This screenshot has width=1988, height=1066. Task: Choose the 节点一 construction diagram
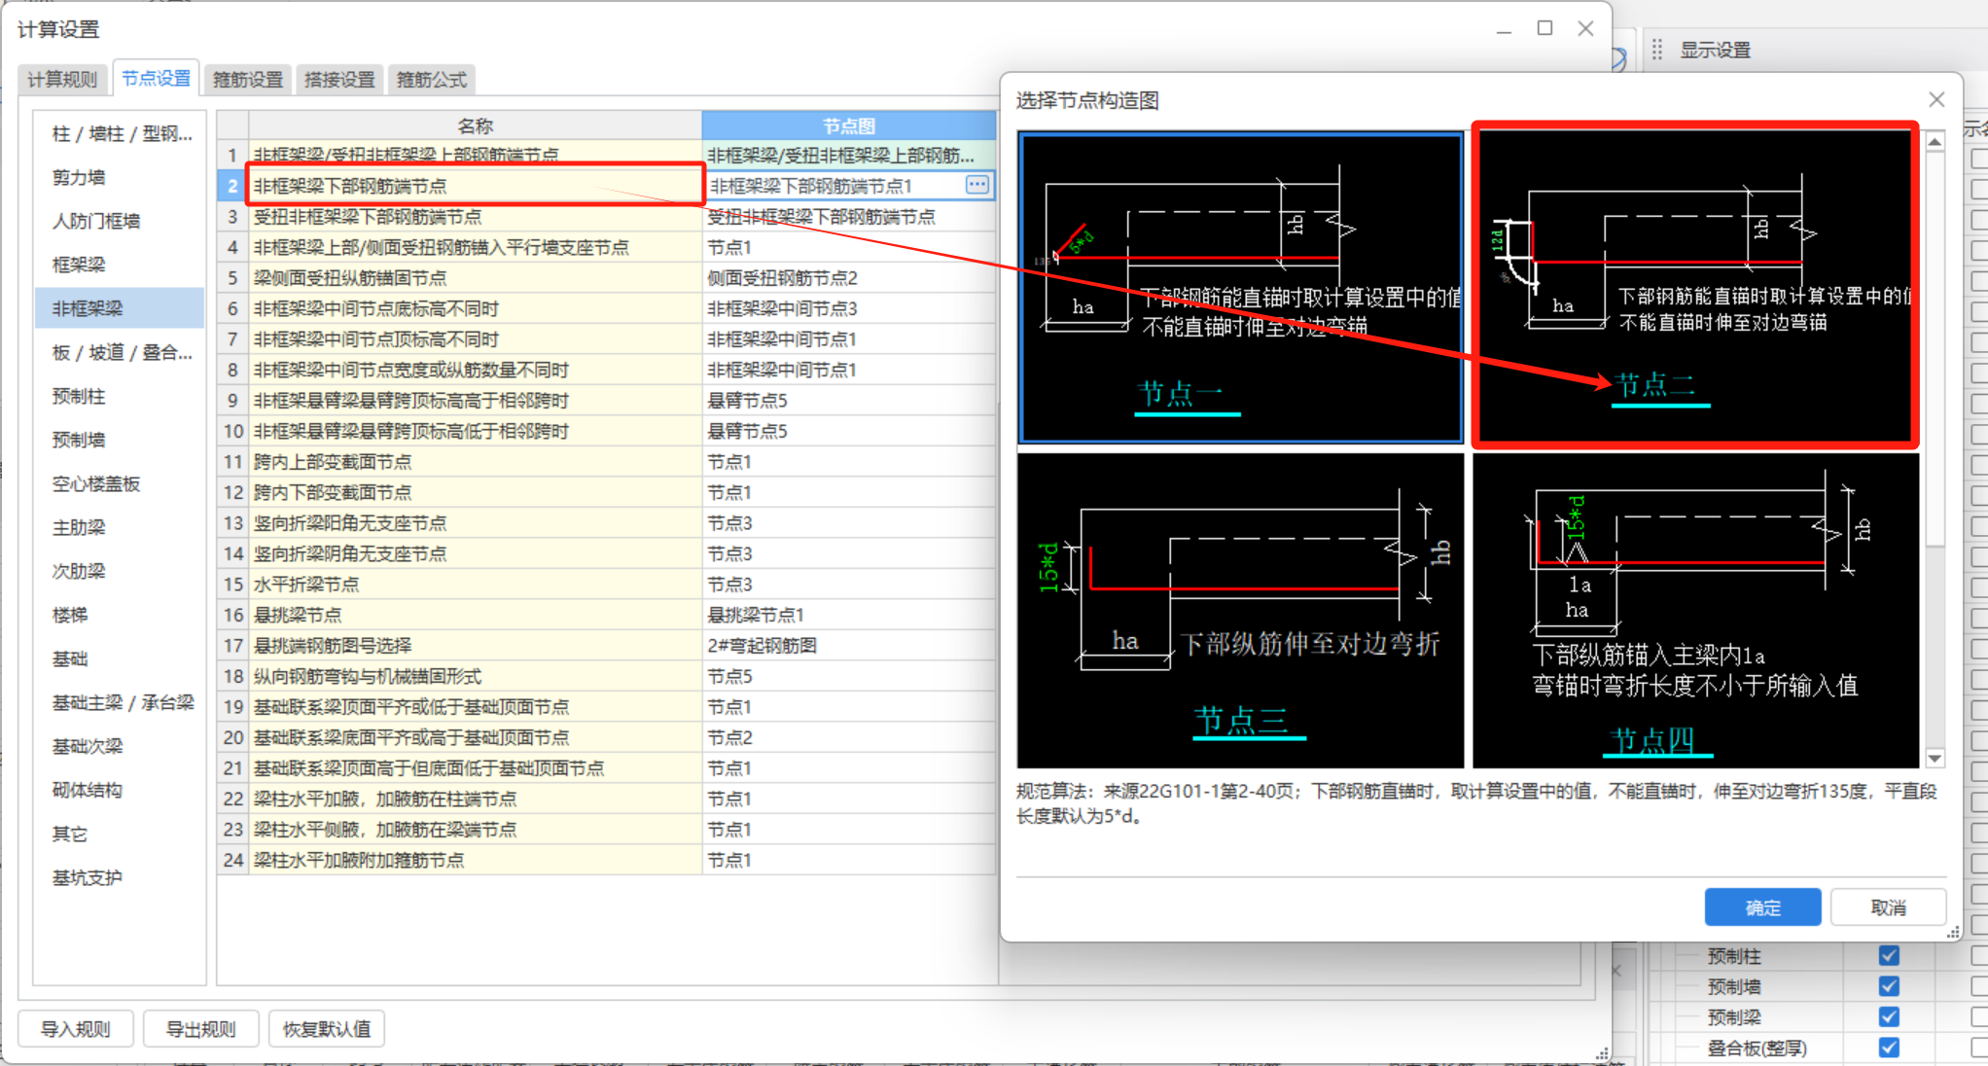pos(1240,287)
